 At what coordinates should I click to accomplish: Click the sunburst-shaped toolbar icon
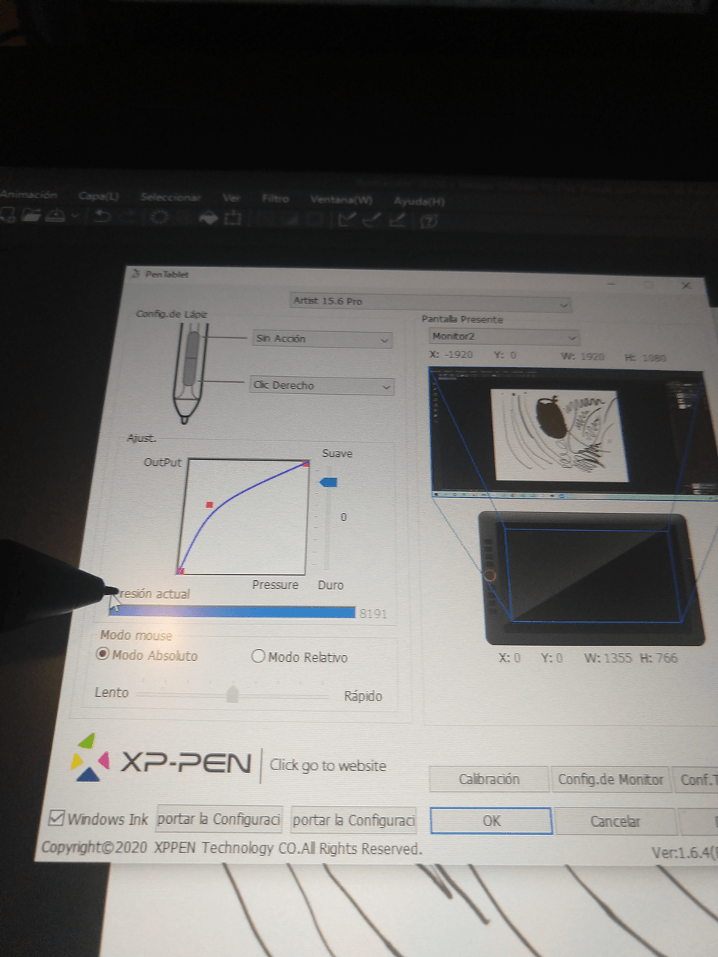coord(159,218)
